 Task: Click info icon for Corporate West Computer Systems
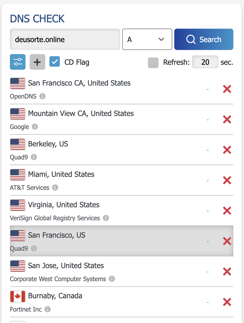pyautogui.click(x=112, y=279)
